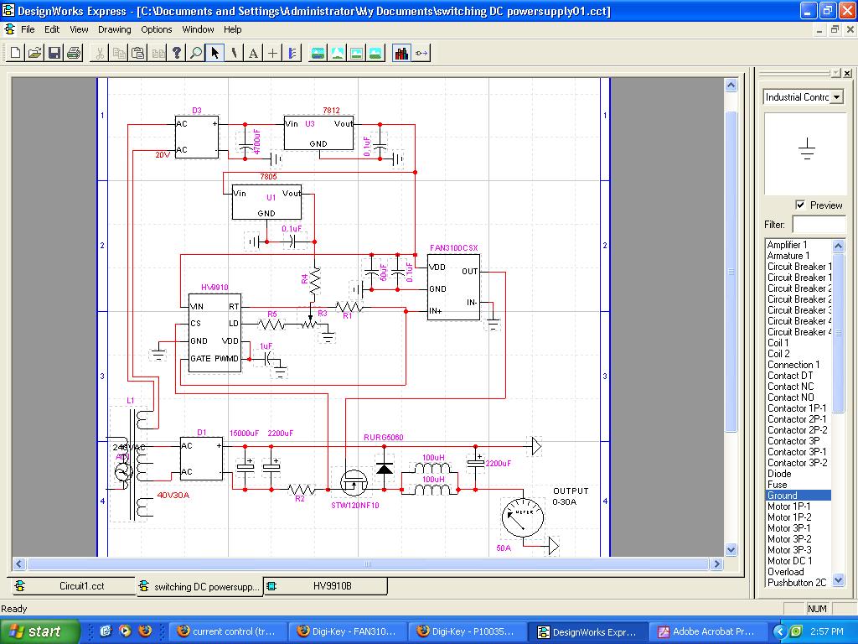This screenshot has height=644, width=858.
Task: Click the Copy toolbar icon
Action: click(x=119, y=53)
